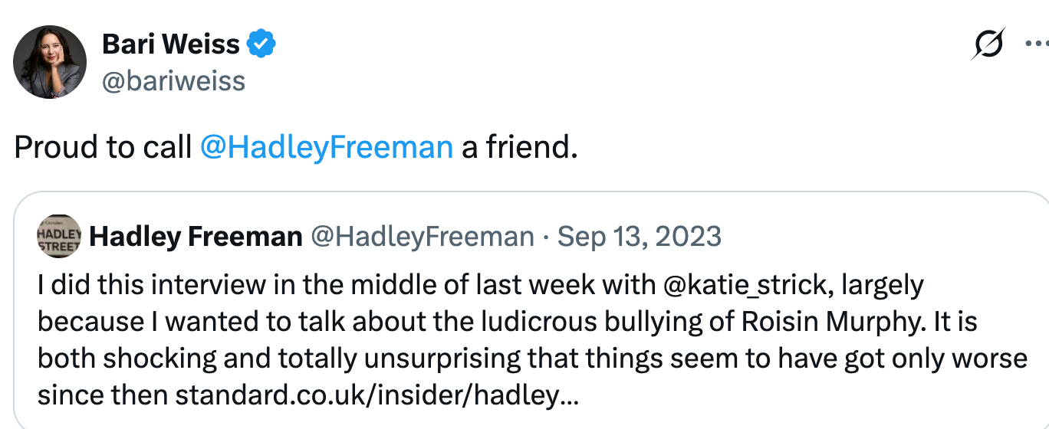This screenshot has width=1049, height=429.
Task: Click the Grok slashed-circle icon
Action: coord(988,44)
